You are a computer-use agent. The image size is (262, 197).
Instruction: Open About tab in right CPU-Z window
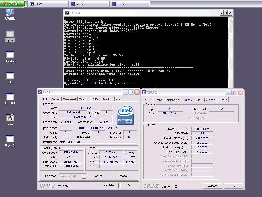coord(223,100)
